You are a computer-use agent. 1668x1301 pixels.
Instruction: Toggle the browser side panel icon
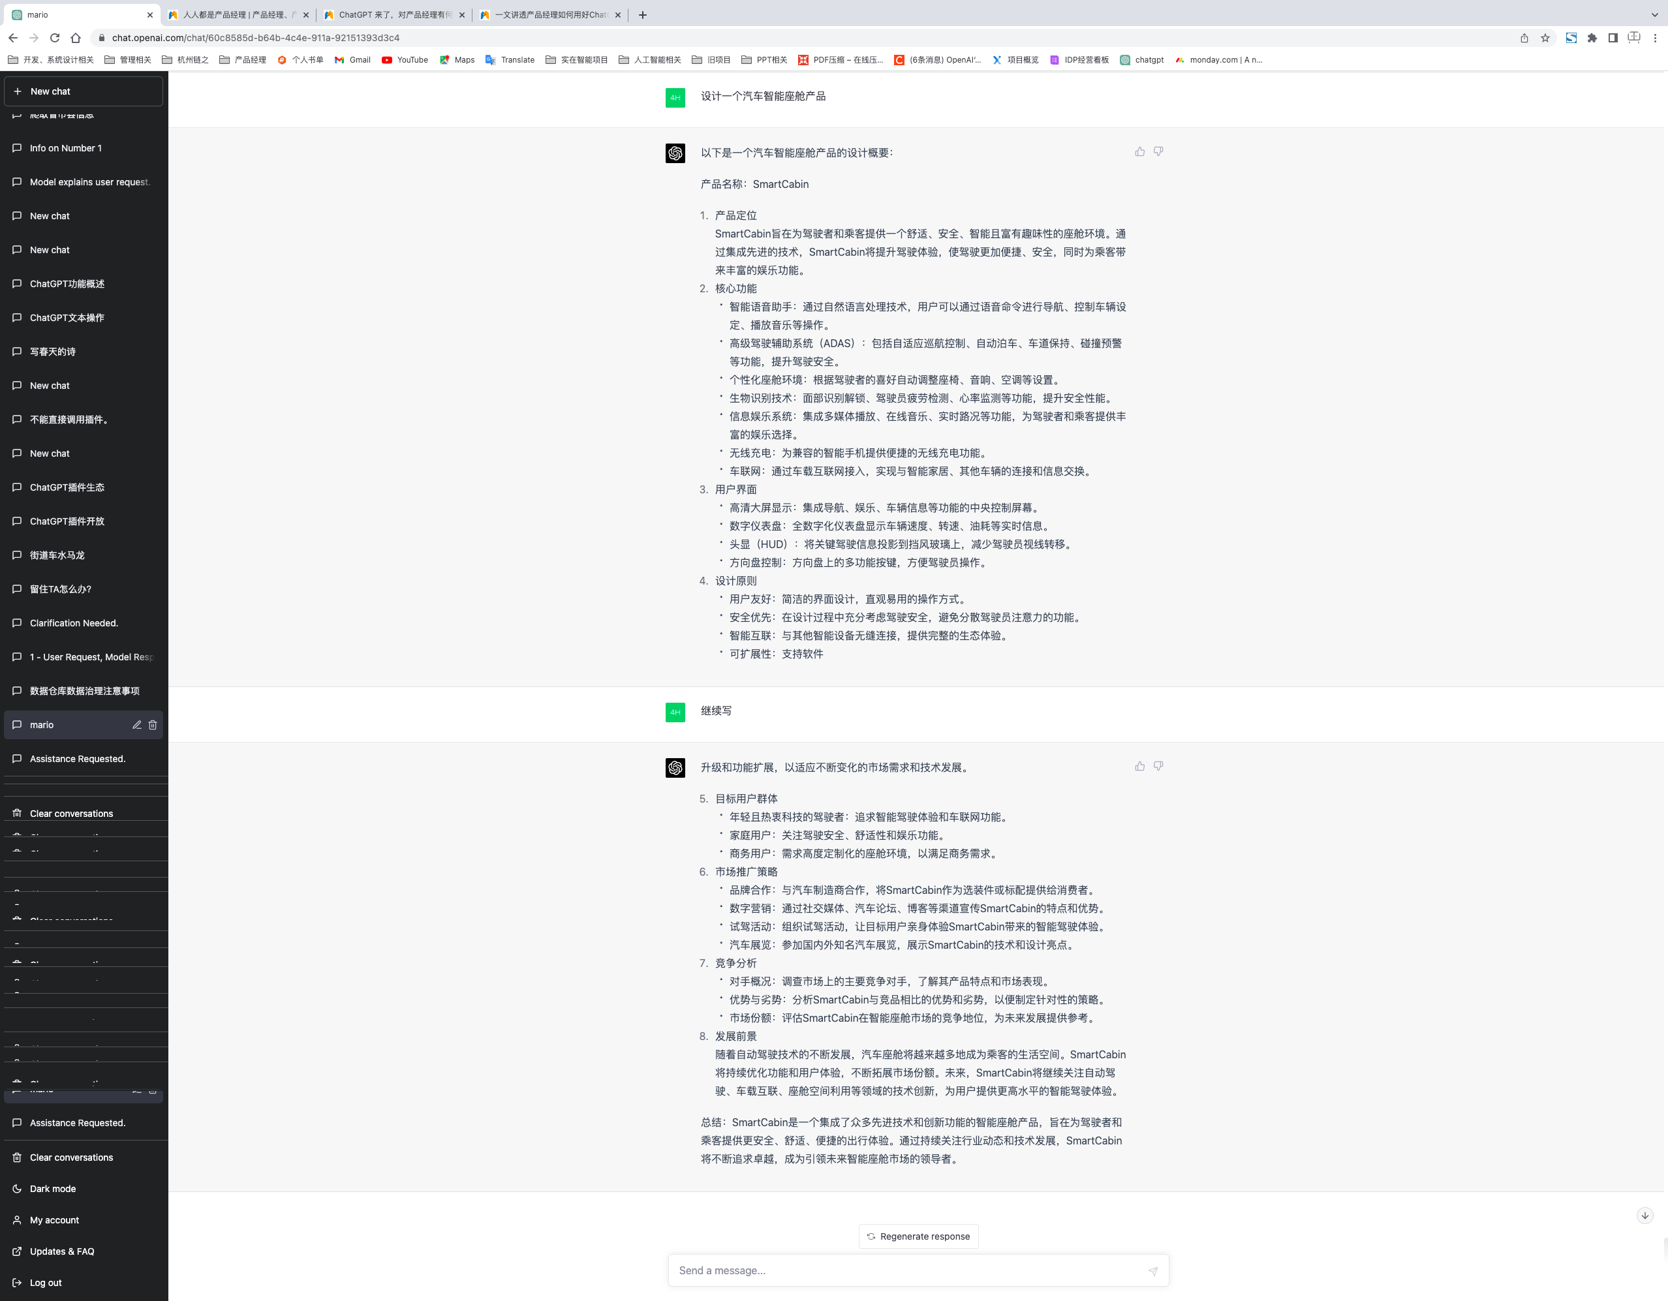coord(1613,37)
